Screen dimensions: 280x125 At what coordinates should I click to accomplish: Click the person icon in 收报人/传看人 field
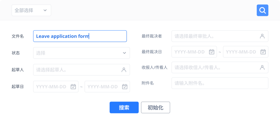point(262,68)
